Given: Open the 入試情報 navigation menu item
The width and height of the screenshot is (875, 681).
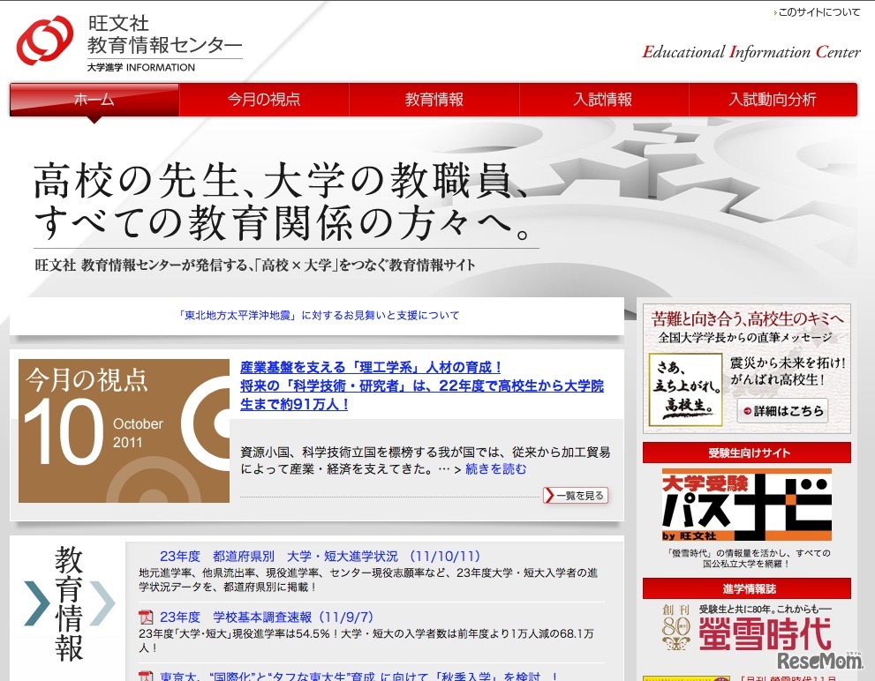Looking at the screenshot, I should point(604,100).
